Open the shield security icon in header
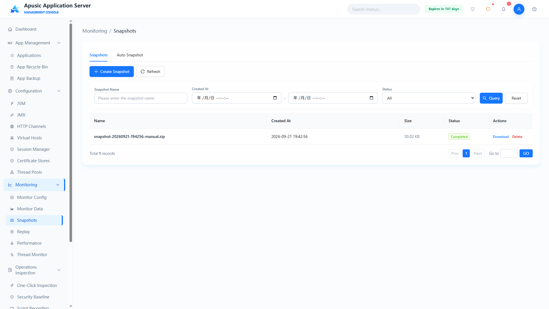Image resolution: width=549 pixels, height=309 pixels. pyautogui.click(x=473, y=9)
